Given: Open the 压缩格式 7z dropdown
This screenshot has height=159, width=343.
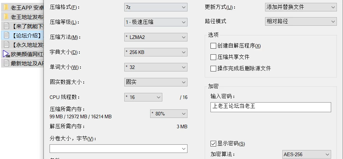Looking at the screenshot, I should (x=156, y=7).
